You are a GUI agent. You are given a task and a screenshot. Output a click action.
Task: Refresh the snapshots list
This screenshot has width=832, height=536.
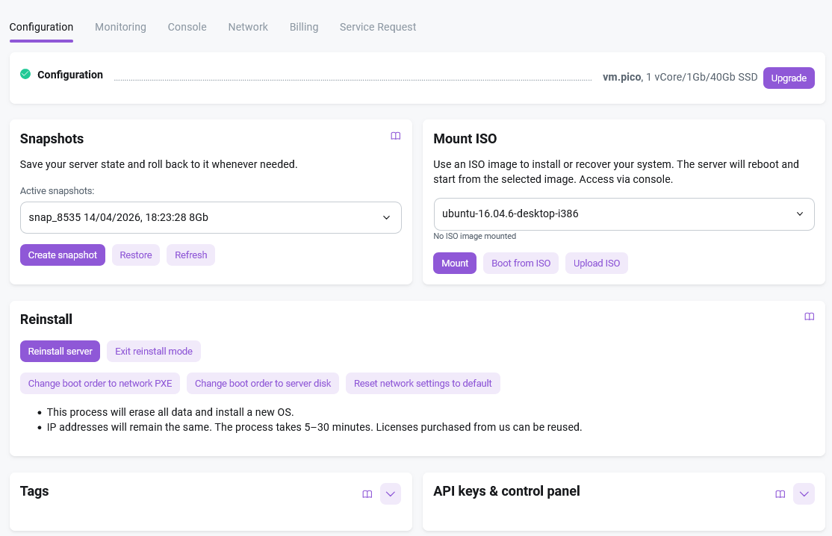[x=191, y=255]
